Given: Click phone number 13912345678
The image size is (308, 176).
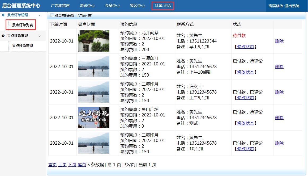Looking at the screenshot, I should 203,92.
